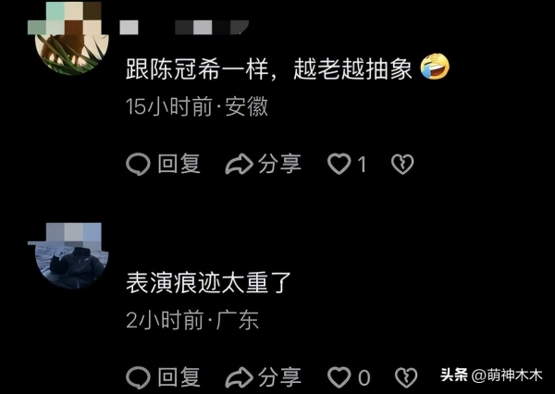Click the '分享' text under the second comment

pos(279,377)
